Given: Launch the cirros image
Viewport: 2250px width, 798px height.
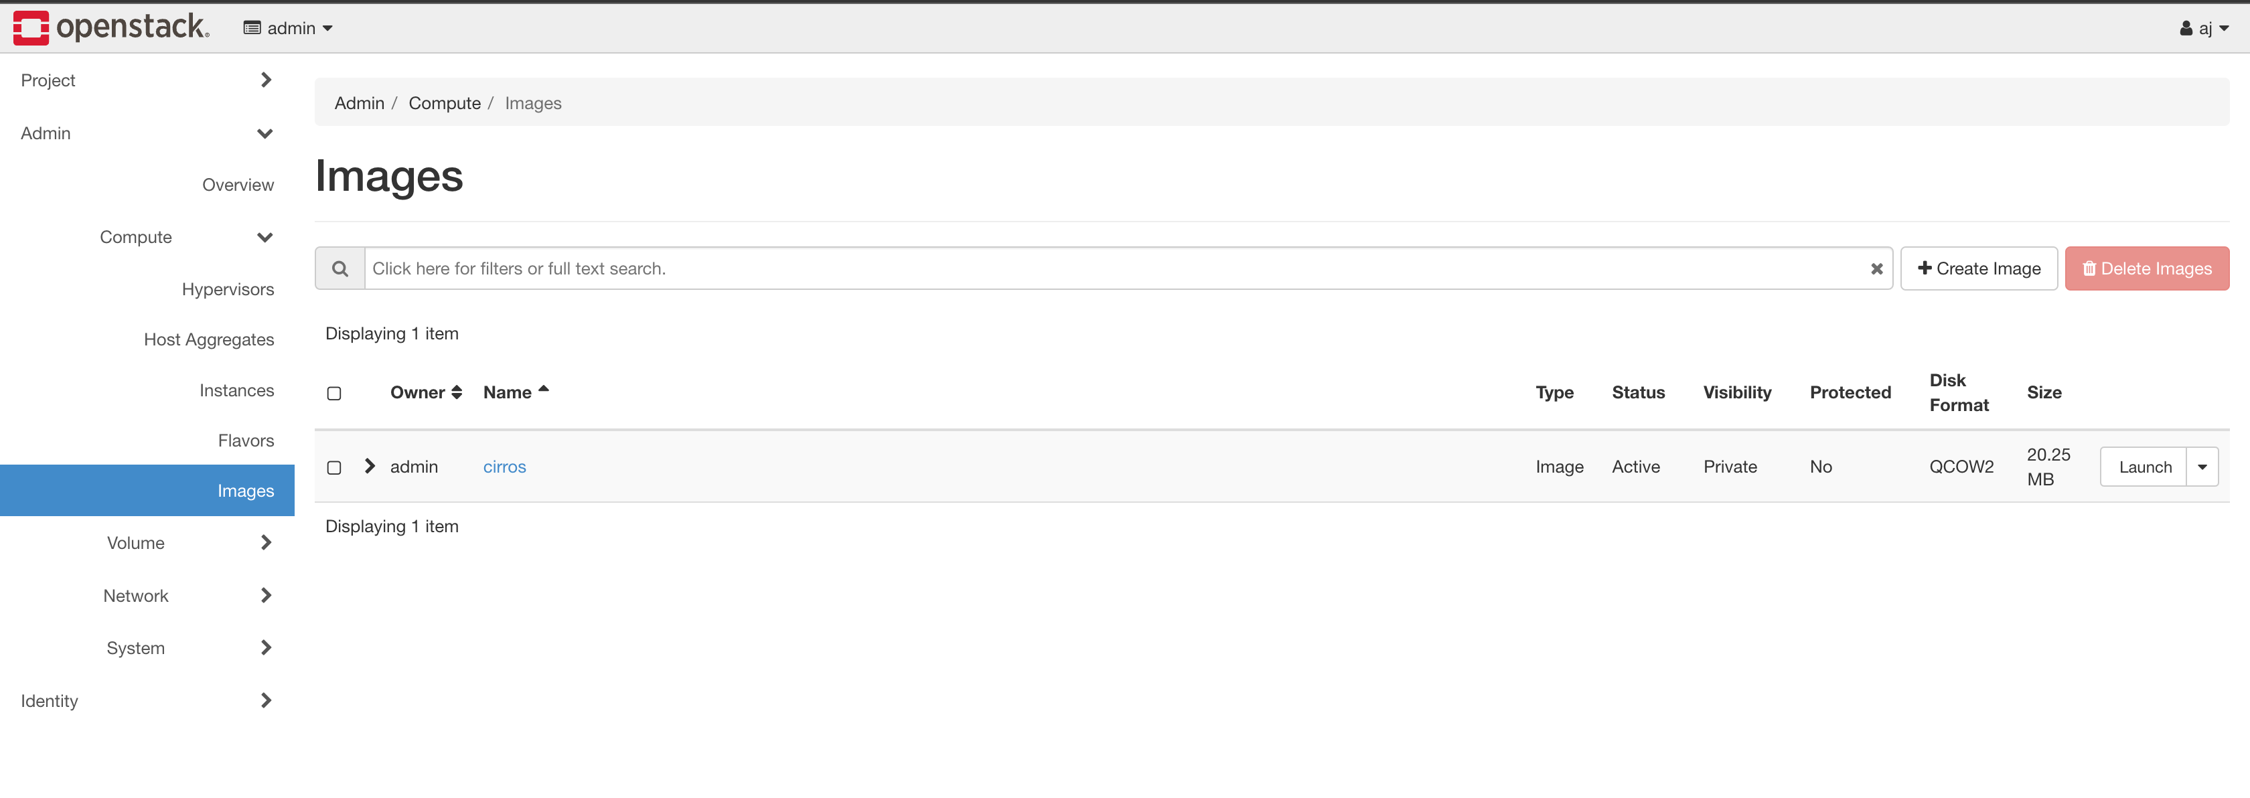Looking at the screenshot, I should click(x=2144, y=467).
